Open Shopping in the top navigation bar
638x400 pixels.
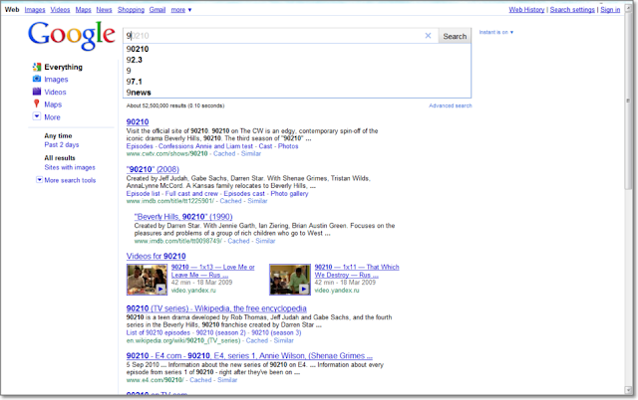[131, 10]
